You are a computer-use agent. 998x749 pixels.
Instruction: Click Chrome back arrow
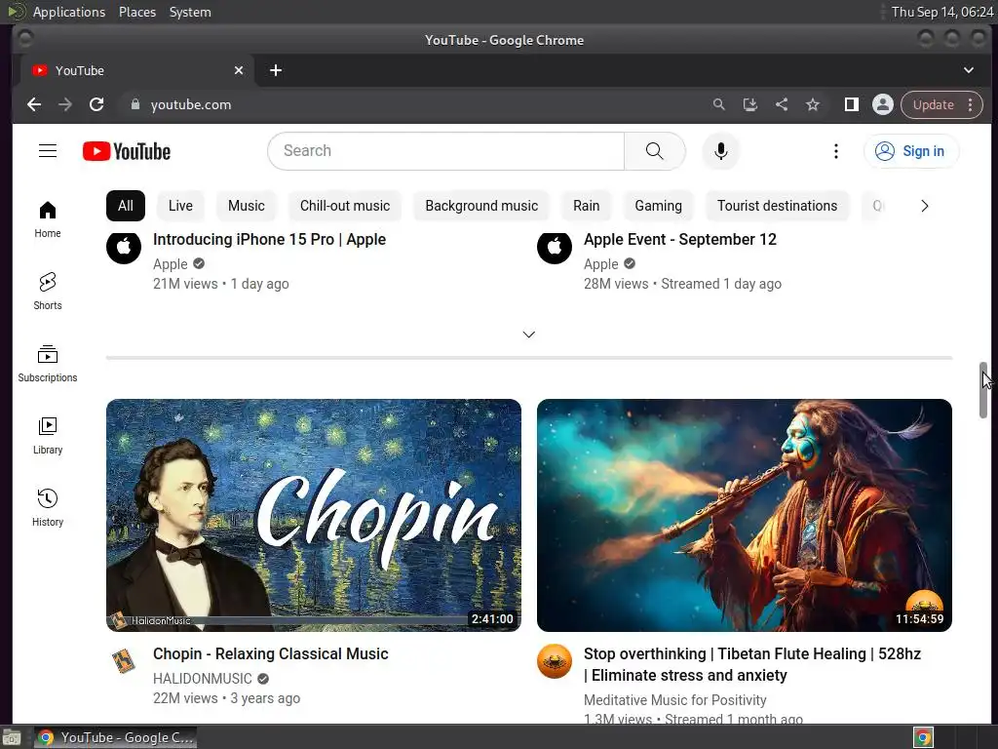pyautogui.click(x=34, y=104)
